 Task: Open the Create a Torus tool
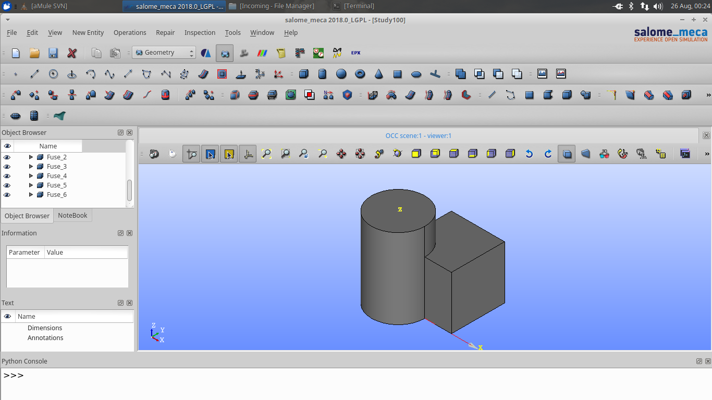tap(360, 74)
